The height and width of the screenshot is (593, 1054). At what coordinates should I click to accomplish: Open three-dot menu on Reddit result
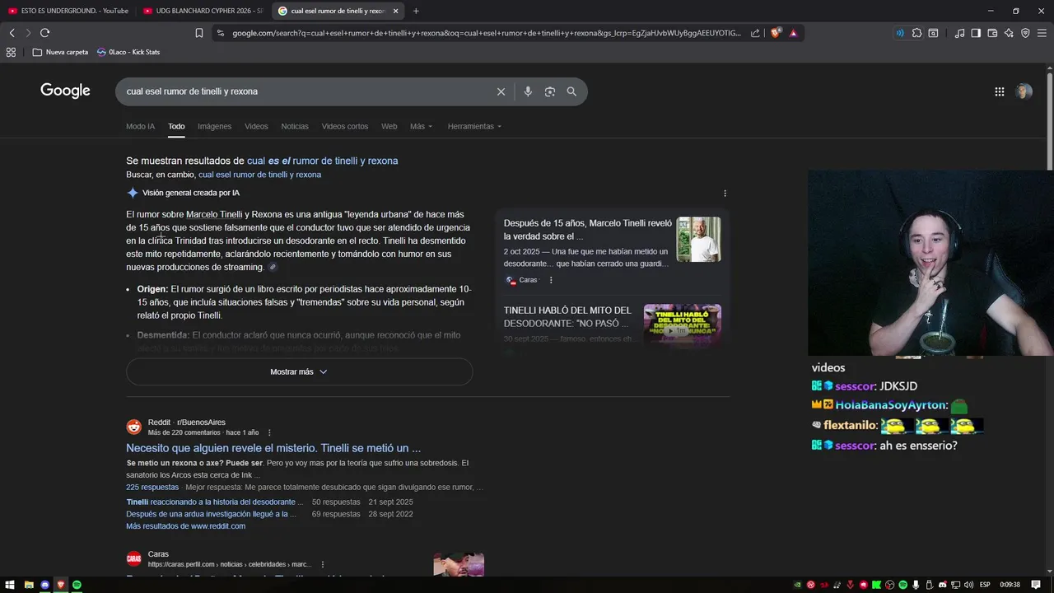coord(269,432)
